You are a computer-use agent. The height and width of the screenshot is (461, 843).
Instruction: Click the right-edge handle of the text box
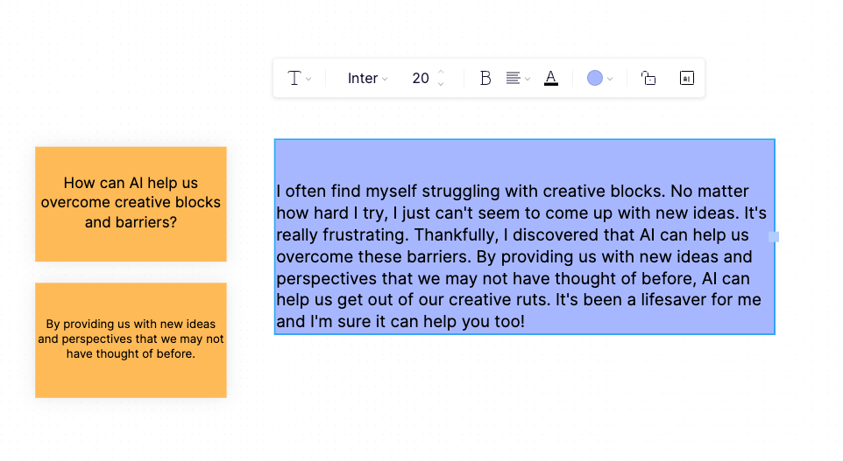click(774, 237)
